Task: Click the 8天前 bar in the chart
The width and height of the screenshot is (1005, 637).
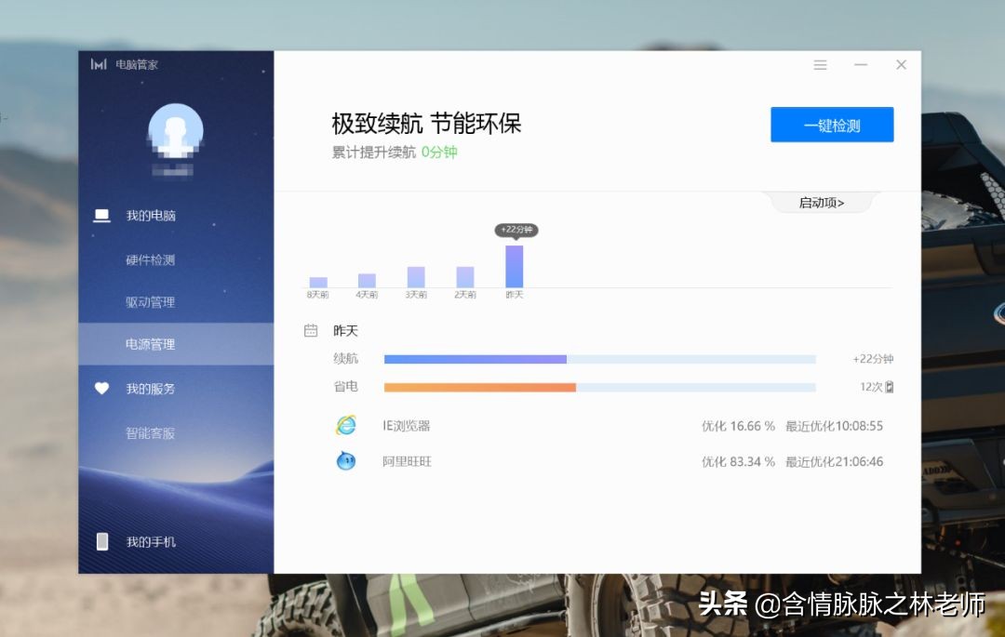Action: [x=317, y=280]
